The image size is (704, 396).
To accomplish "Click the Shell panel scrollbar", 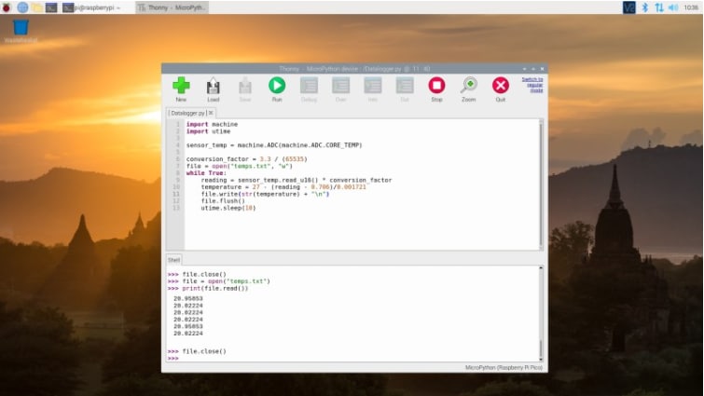I will click(x=541, y=314).
